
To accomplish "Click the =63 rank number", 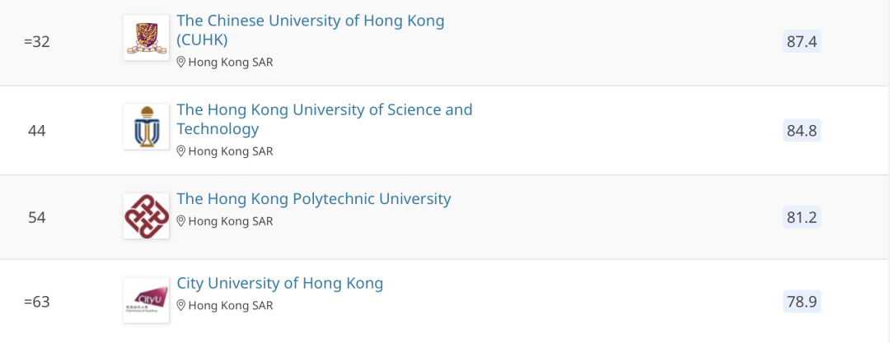I will pyautogui.click(x=37, y=302).
